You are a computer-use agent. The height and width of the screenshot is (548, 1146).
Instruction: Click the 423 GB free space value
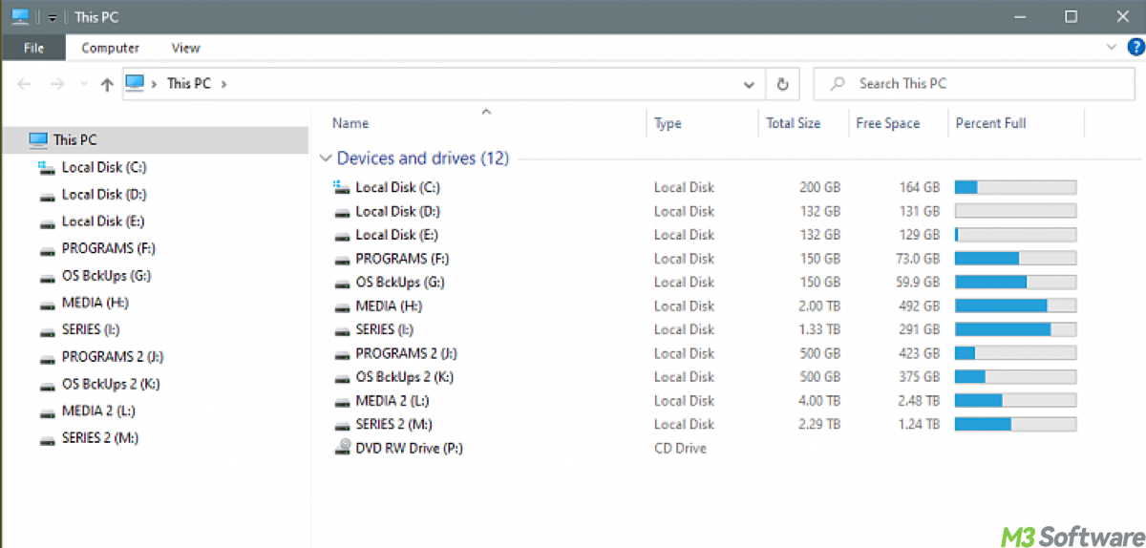920,353
